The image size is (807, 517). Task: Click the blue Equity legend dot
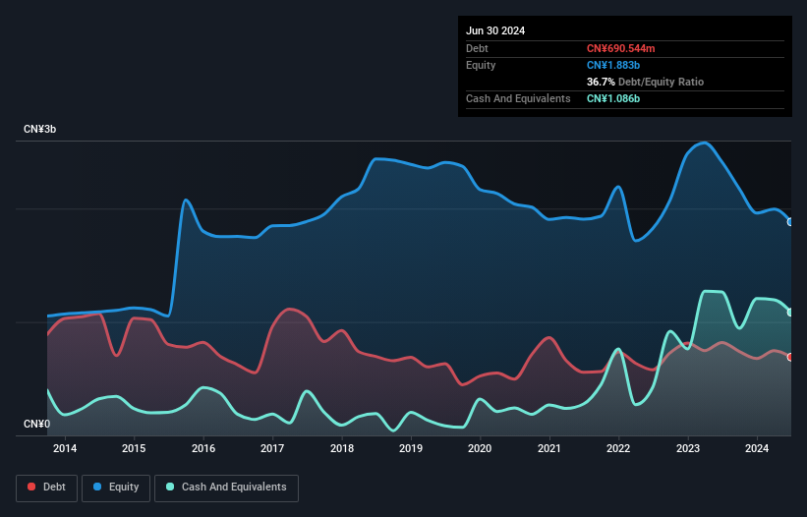(97, 487)
